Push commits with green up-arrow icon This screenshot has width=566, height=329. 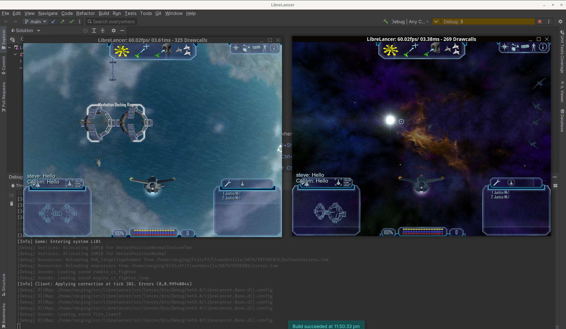(62, 22)
